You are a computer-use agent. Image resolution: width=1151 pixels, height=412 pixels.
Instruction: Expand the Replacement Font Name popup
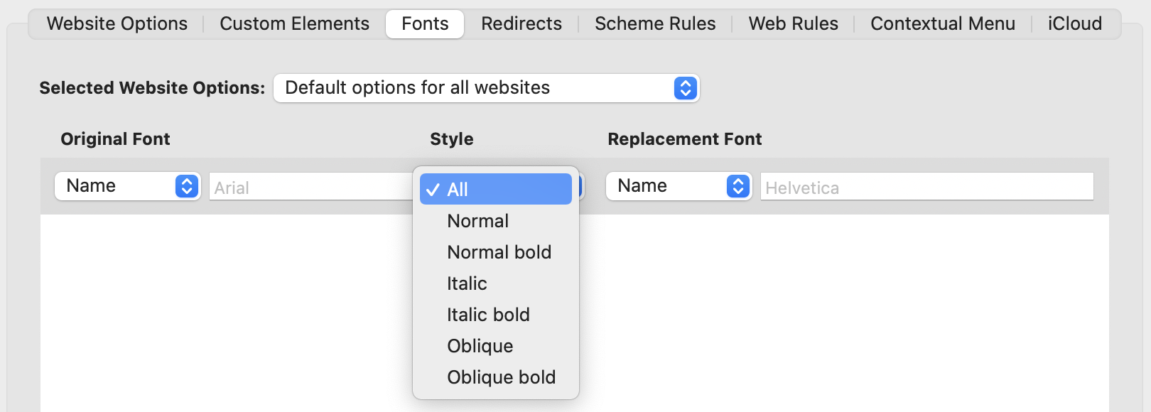679,186
